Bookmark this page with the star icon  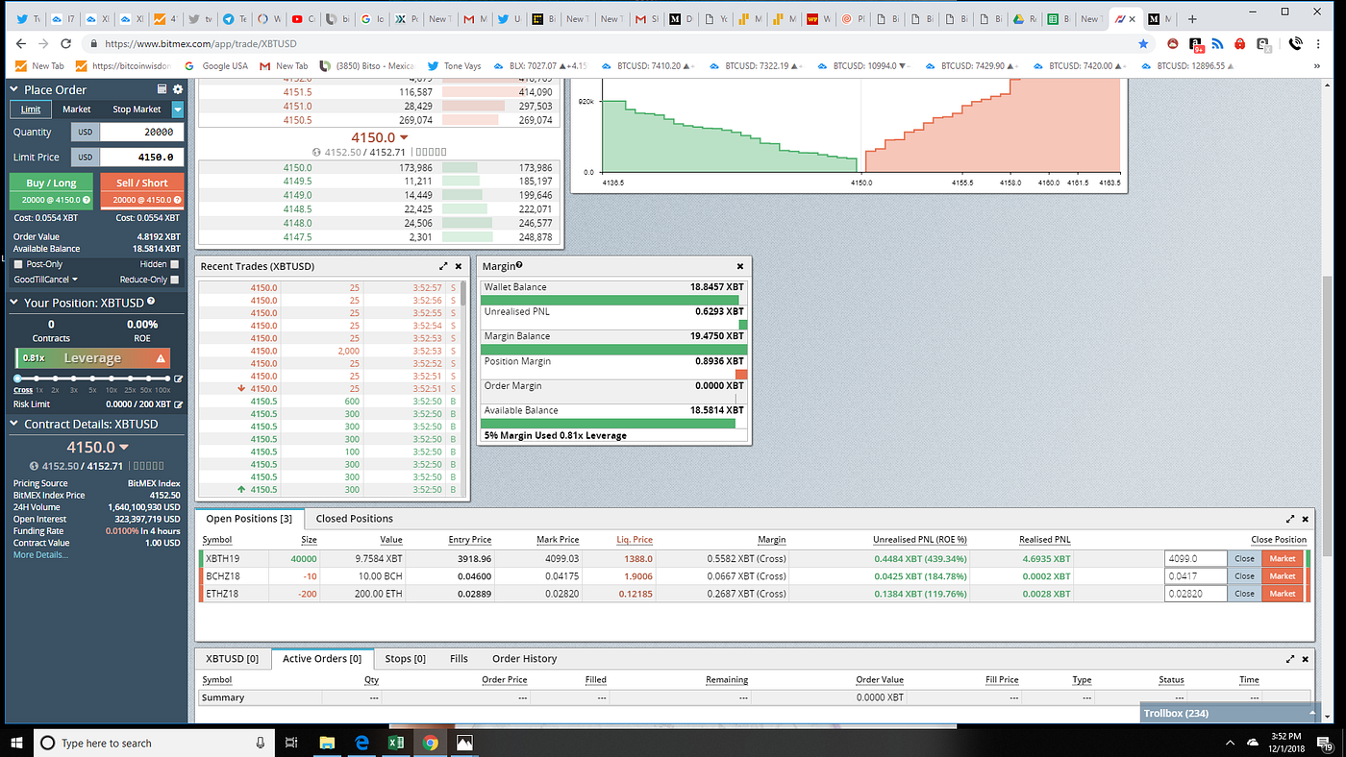pos(1143,44)
